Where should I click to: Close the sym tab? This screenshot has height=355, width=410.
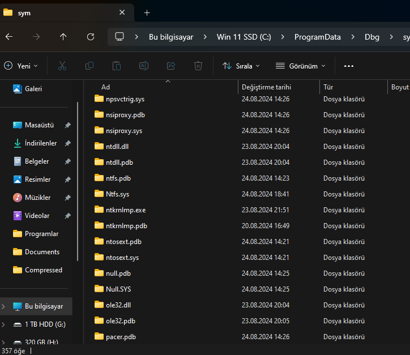pos(122,12)
